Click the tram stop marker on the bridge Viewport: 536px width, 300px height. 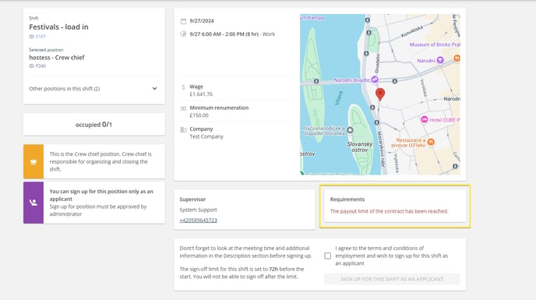316,81
